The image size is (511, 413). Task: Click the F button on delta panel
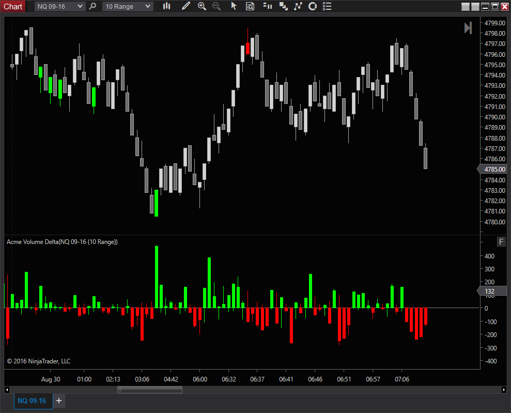click(x=501, y=241)
